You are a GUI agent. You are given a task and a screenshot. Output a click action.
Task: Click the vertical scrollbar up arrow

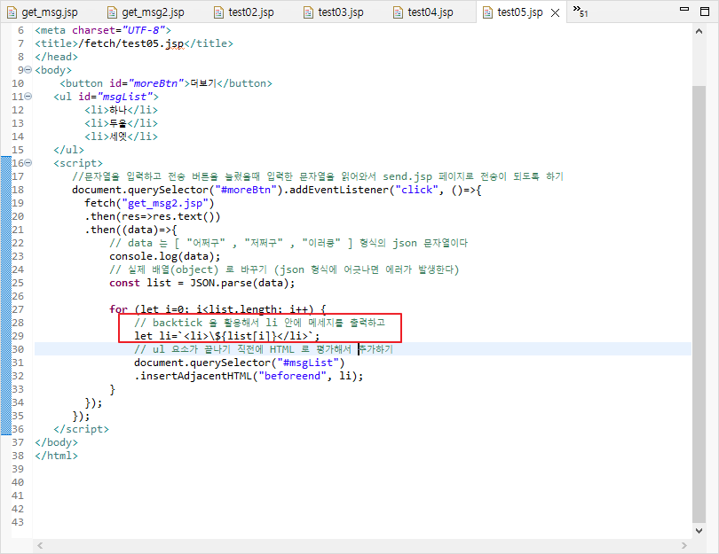point(699,32)
